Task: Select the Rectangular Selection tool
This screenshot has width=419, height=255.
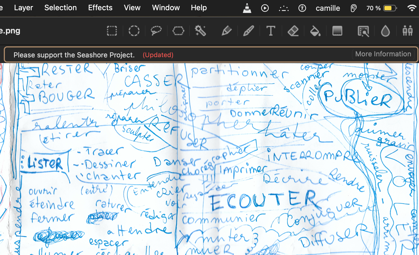Action: pyautogui.click(x=112, y=31)
